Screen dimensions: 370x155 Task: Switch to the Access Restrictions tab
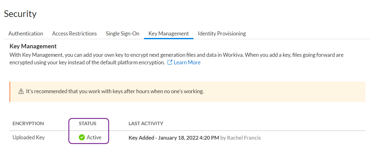(74, 34)
